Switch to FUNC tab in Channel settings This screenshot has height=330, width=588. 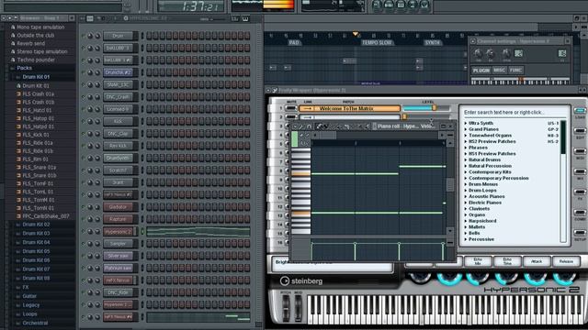(x=515, y=71)
